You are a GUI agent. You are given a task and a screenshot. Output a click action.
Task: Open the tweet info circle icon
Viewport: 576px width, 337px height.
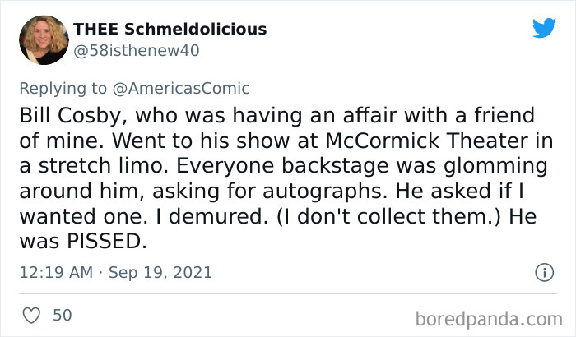543,271
